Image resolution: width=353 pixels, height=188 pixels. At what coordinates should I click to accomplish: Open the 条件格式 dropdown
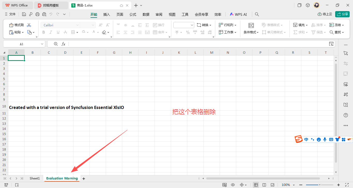tap(251, 32)
